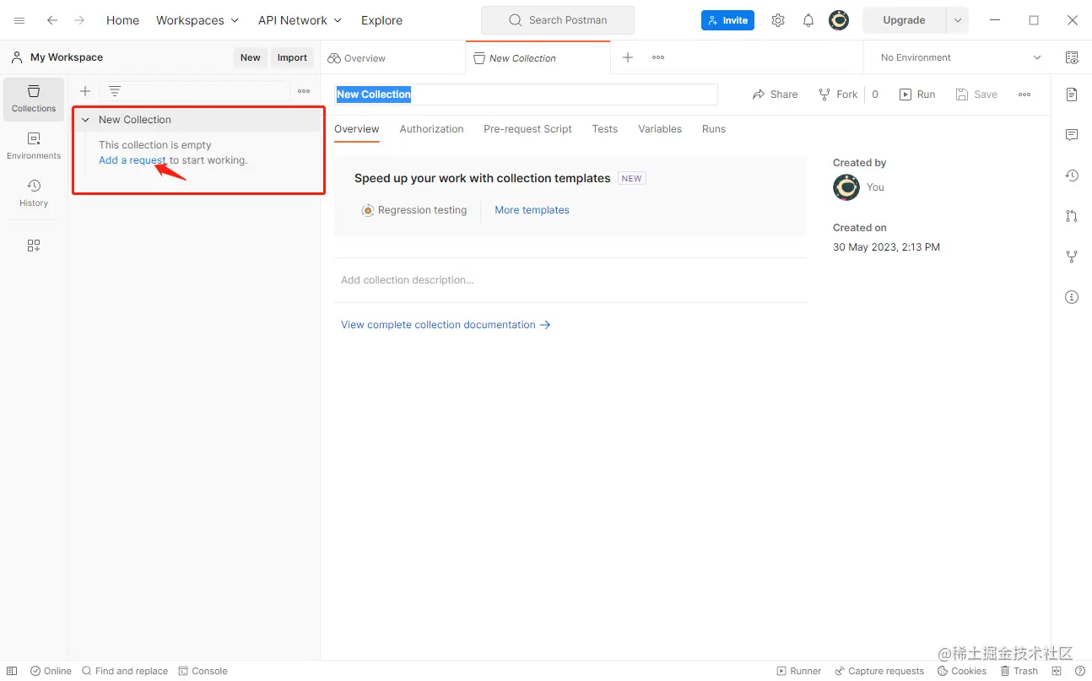1092x681 pixels.
Task: Open the help icon in the status bar
Action: (1080, 671)
